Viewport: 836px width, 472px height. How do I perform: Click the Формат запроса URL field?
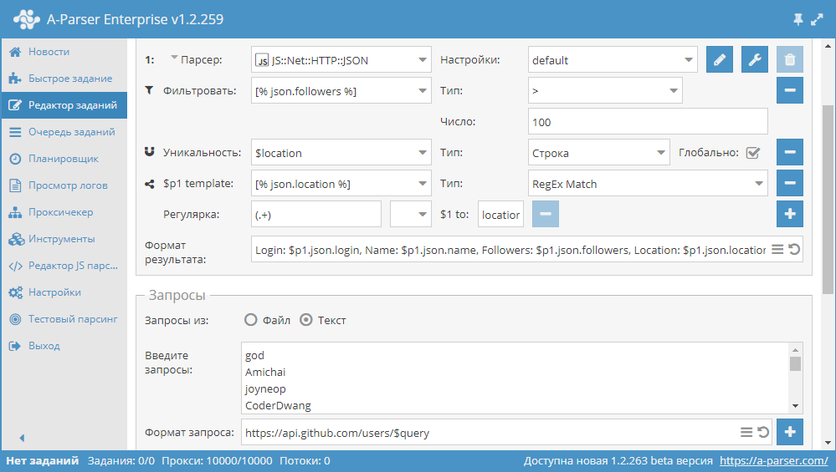(490, 432)
